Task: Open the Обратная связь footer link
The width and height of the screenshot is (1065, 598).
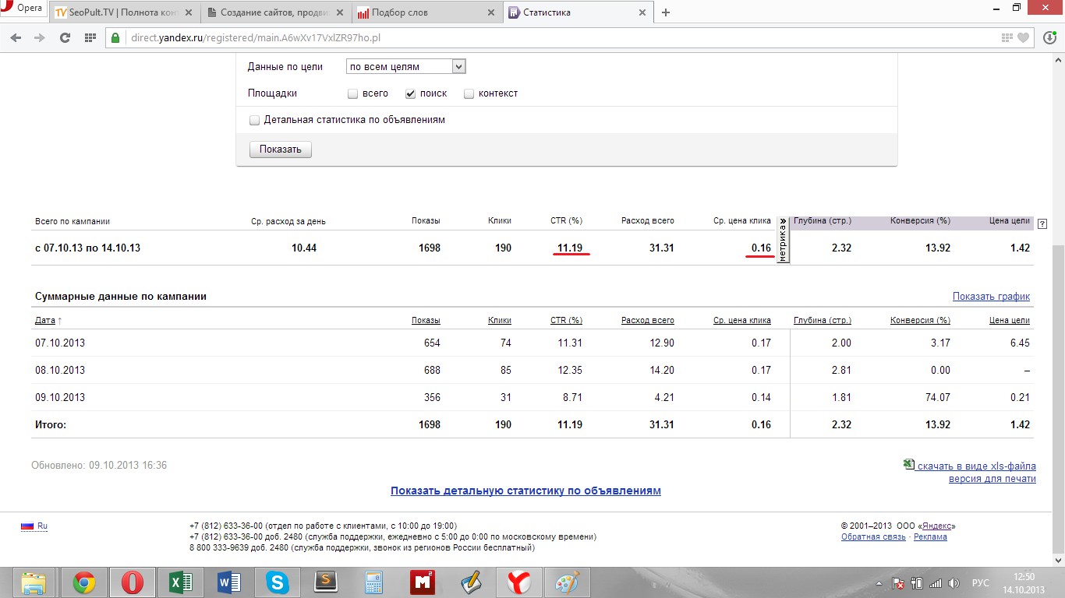Action: point(873,537)
